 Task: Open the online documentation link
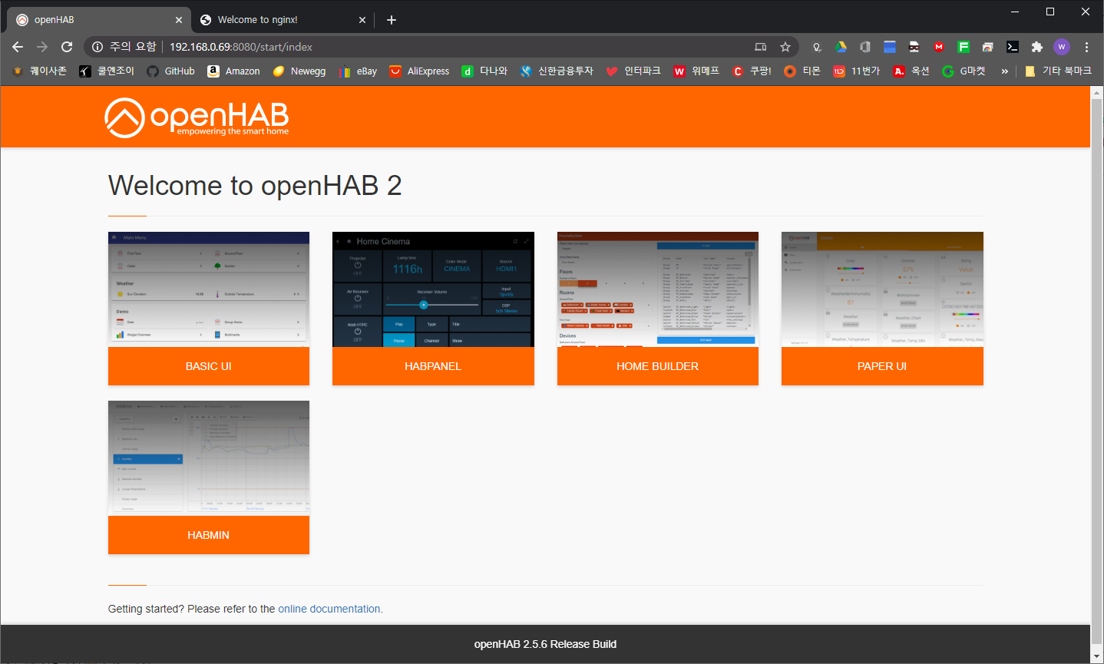click(329, 609)
